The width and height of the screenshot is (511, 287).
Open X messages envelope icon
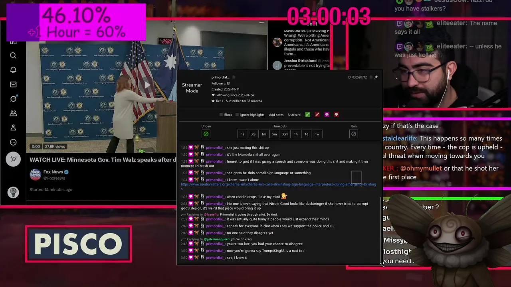pos(13,85)
